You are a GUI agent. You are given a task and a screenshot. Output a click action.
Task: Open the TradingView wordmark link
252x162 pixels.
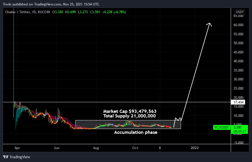tap(20, 157)
